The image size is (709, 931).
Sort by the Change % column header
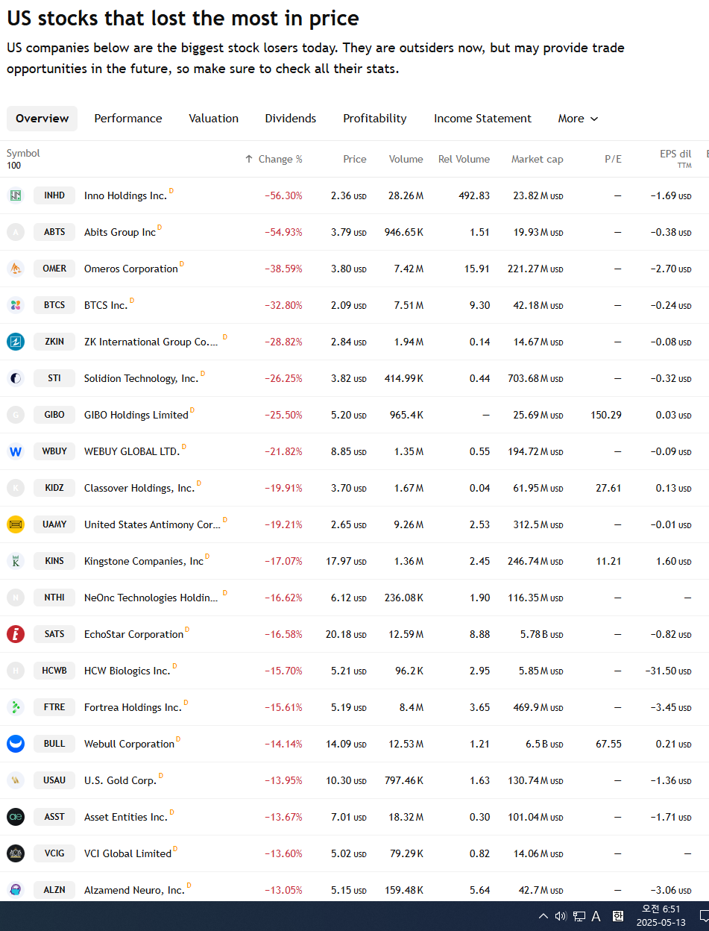(x=274, y=159)
